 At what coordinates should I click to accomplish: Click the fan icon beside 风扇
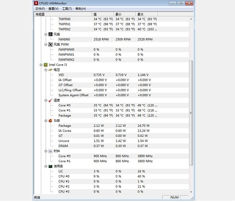(x=51, y=34)
